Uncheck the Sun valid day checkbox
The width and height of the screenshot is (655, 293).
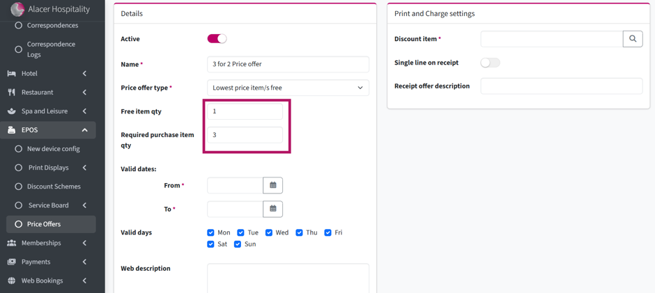pos(238,244)
